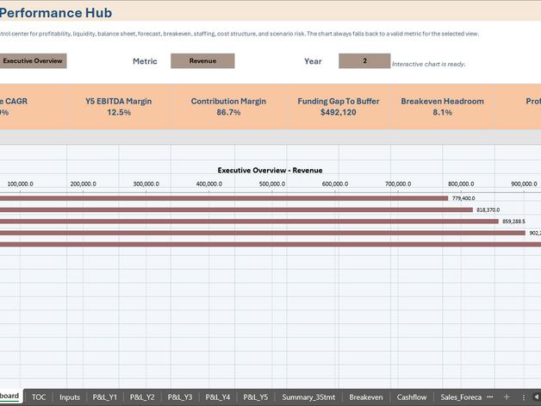The width and height of the screenshot is (541, 406).
Task: Switch to the Sales_Forecast sheet tab
Action: coord(461,397)
